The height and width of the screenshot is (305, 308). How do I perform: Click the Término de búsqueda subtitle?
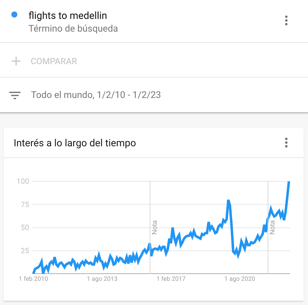[73, 29]
